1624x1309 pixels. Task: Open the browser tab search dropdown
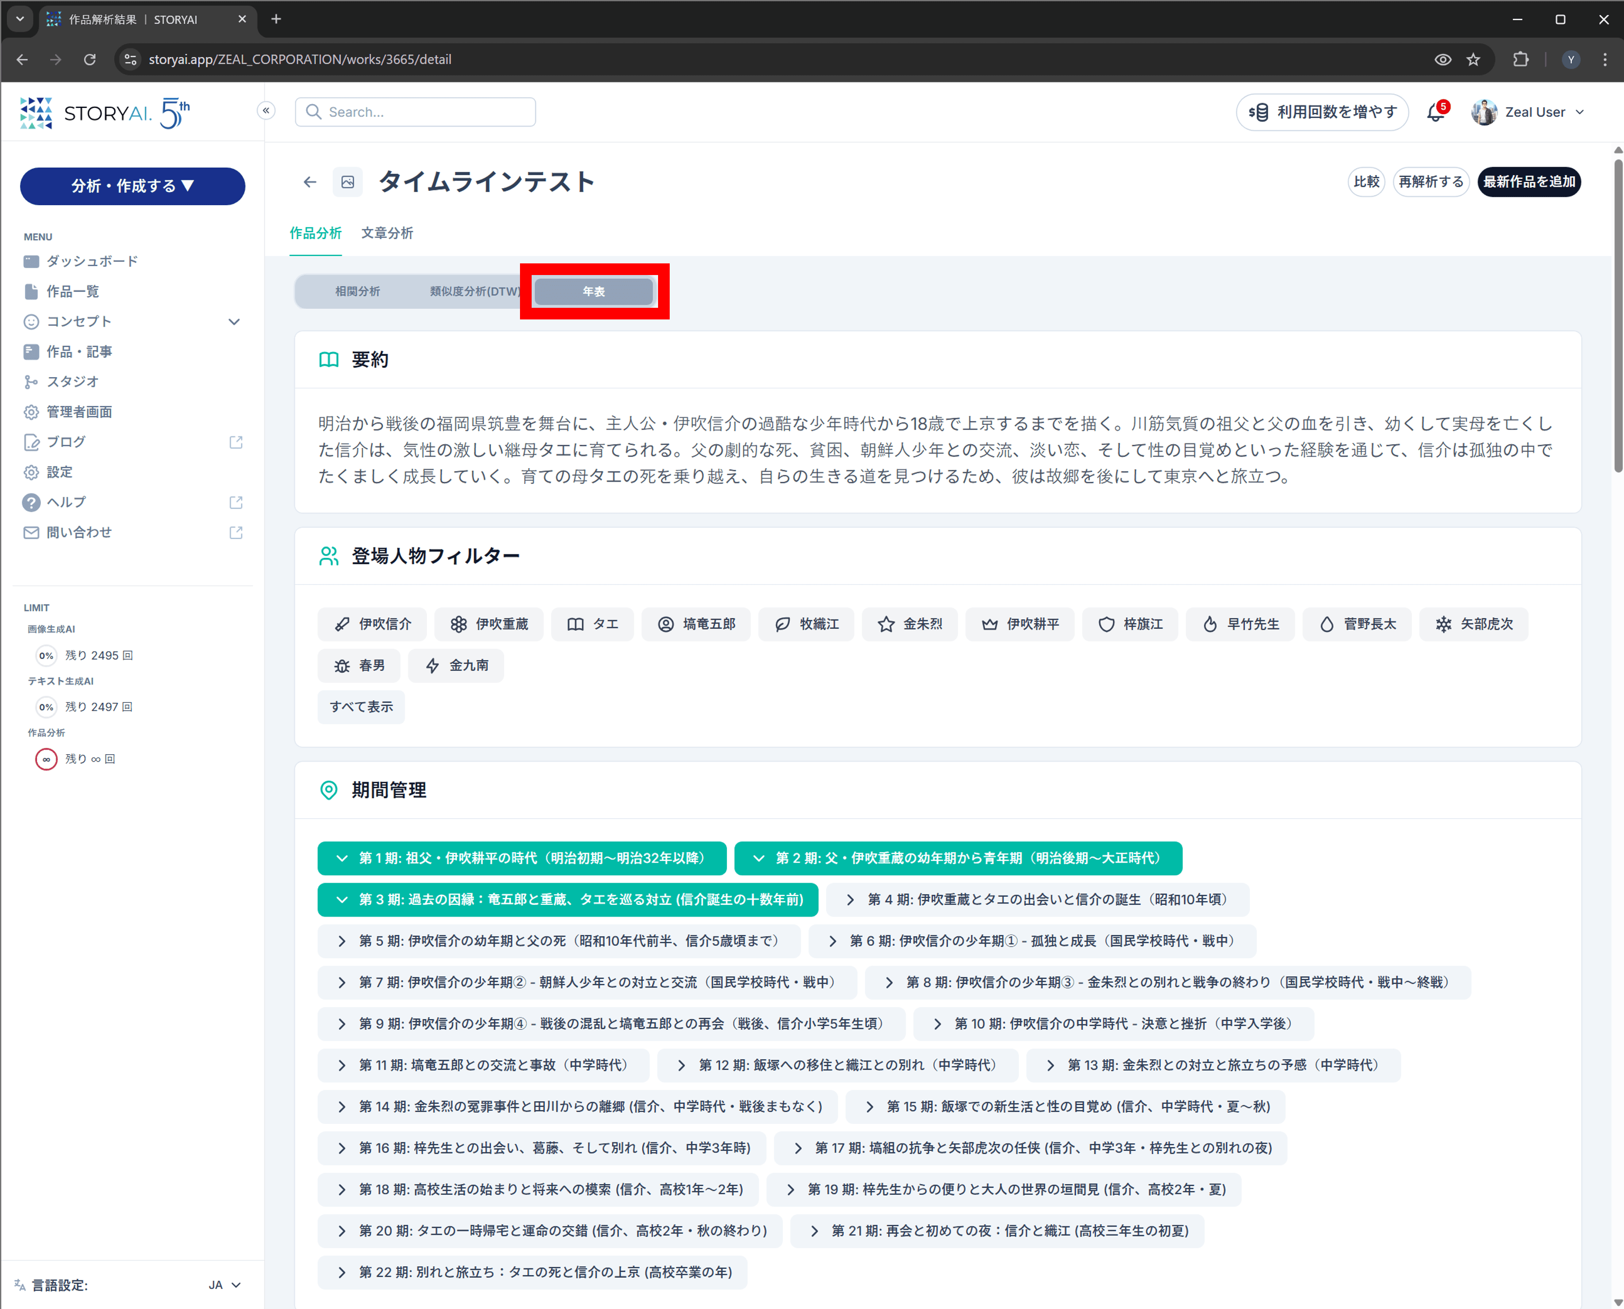coord(20,20)
